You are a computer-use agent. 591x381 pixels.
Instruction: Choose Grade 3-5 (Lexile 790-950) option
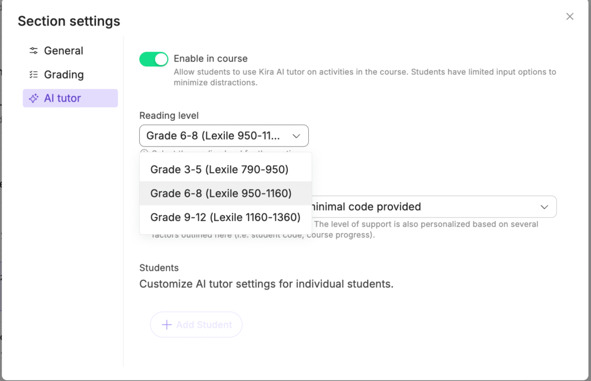coord(219,170)
